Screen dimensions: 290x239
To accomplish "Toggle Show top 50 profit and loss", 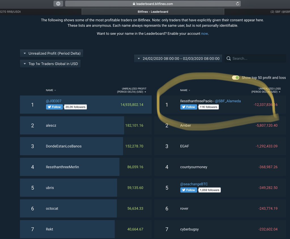I will point(236,78).
